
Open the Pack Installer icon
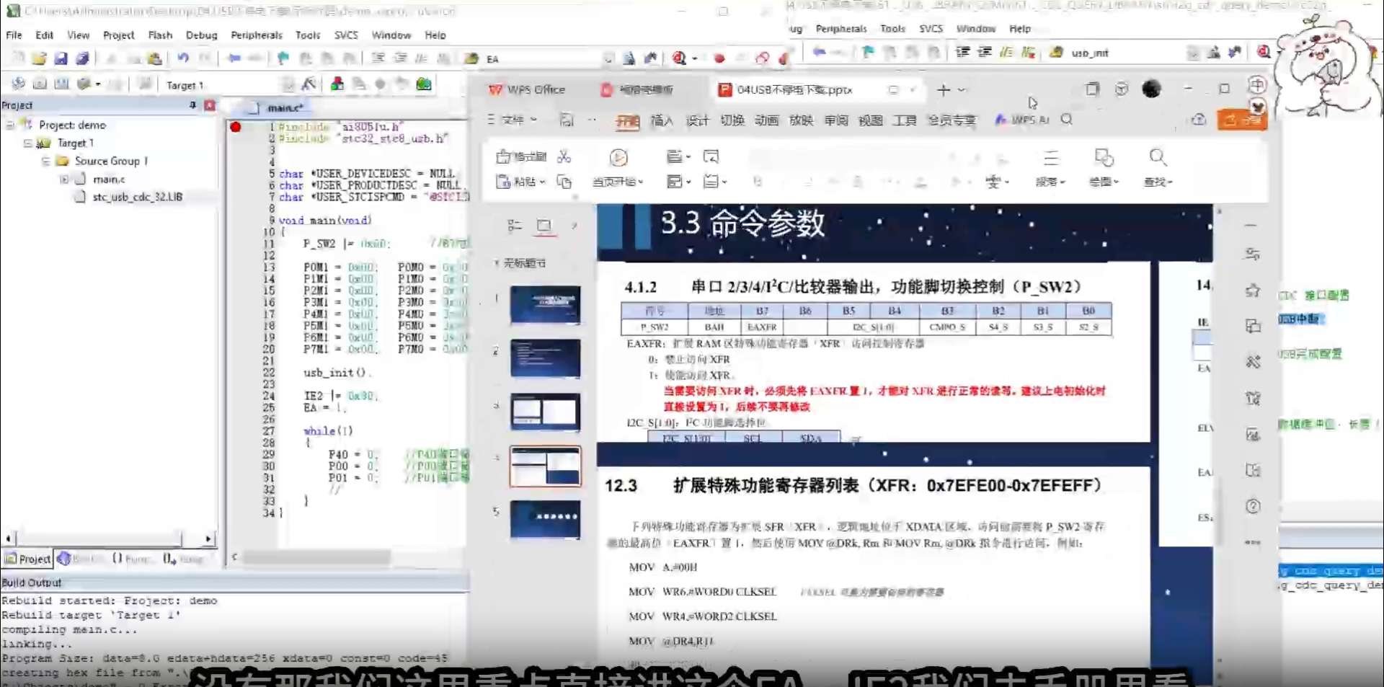click(x=424, y=84)
